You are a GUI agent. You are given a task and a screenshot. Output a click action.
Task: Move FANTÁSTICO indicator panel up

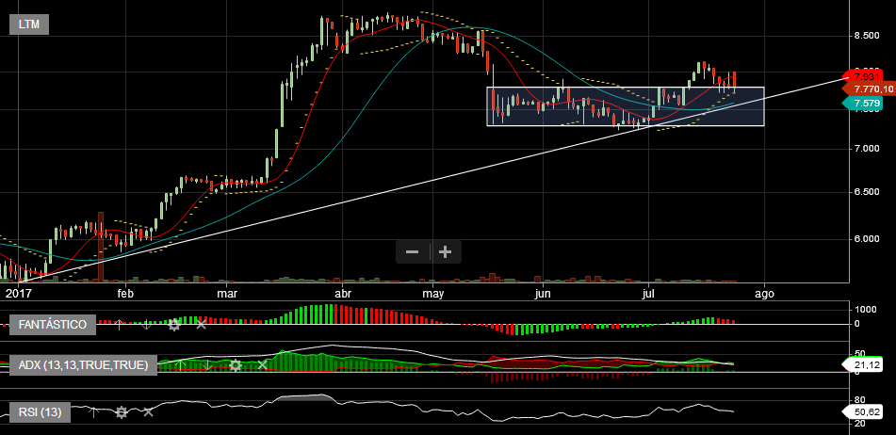(x=119, y=325)
